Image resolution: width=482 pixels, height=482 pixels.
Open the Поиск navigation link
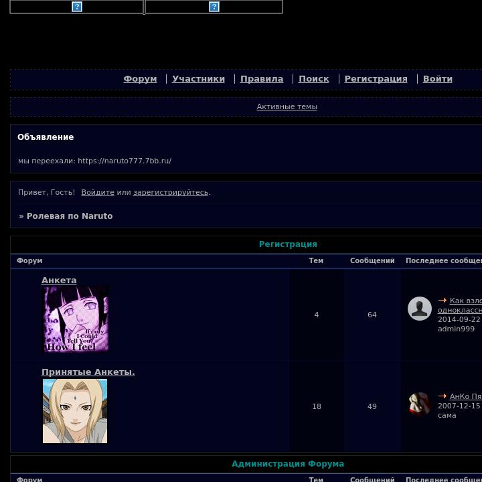click(314, 79)
